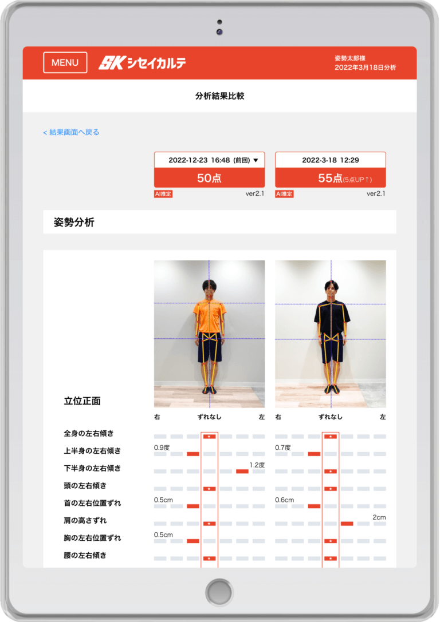
Task: Go back via 結果画面へ戻る link
Action: [x=71, y=132]
